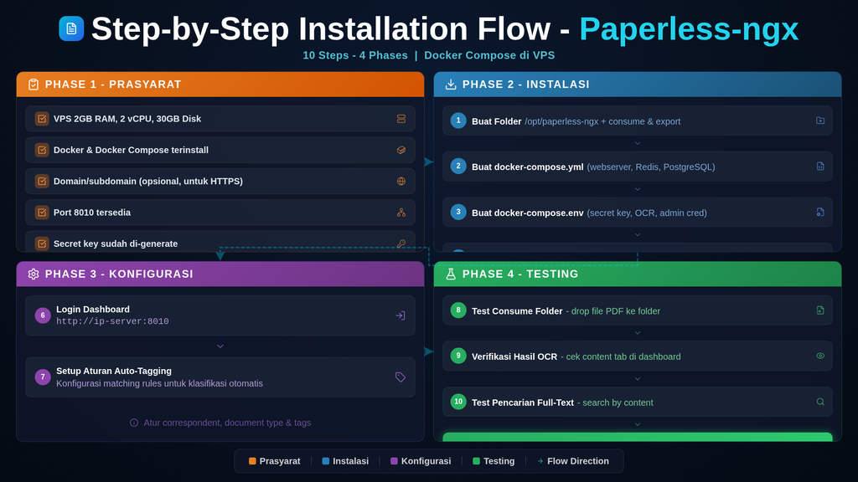This screenshot has width=858, height=482.
Task: Click step number 7 circle badge
Action: coord(43,377)
